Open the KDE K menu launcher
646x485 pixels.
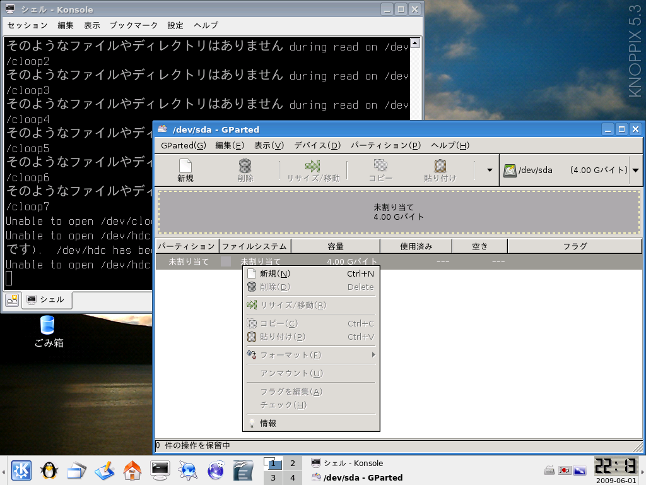(21, 470)
